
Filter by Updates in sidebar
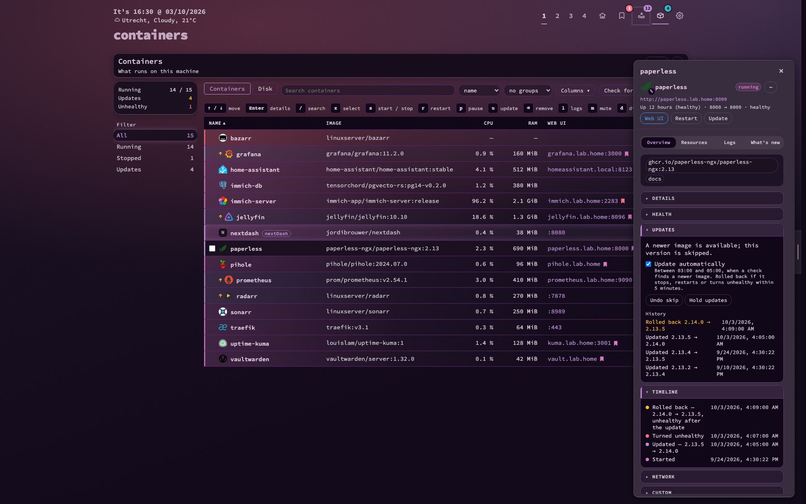pos(155,169)
